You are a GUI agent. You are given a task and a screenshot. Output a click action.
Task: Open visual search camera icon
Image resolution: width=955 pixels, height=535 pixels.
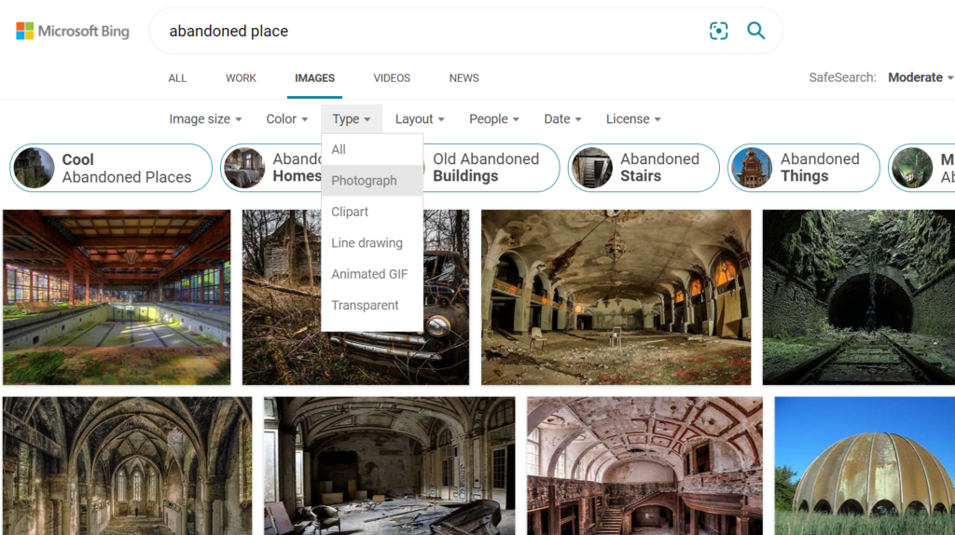(718, 32)
